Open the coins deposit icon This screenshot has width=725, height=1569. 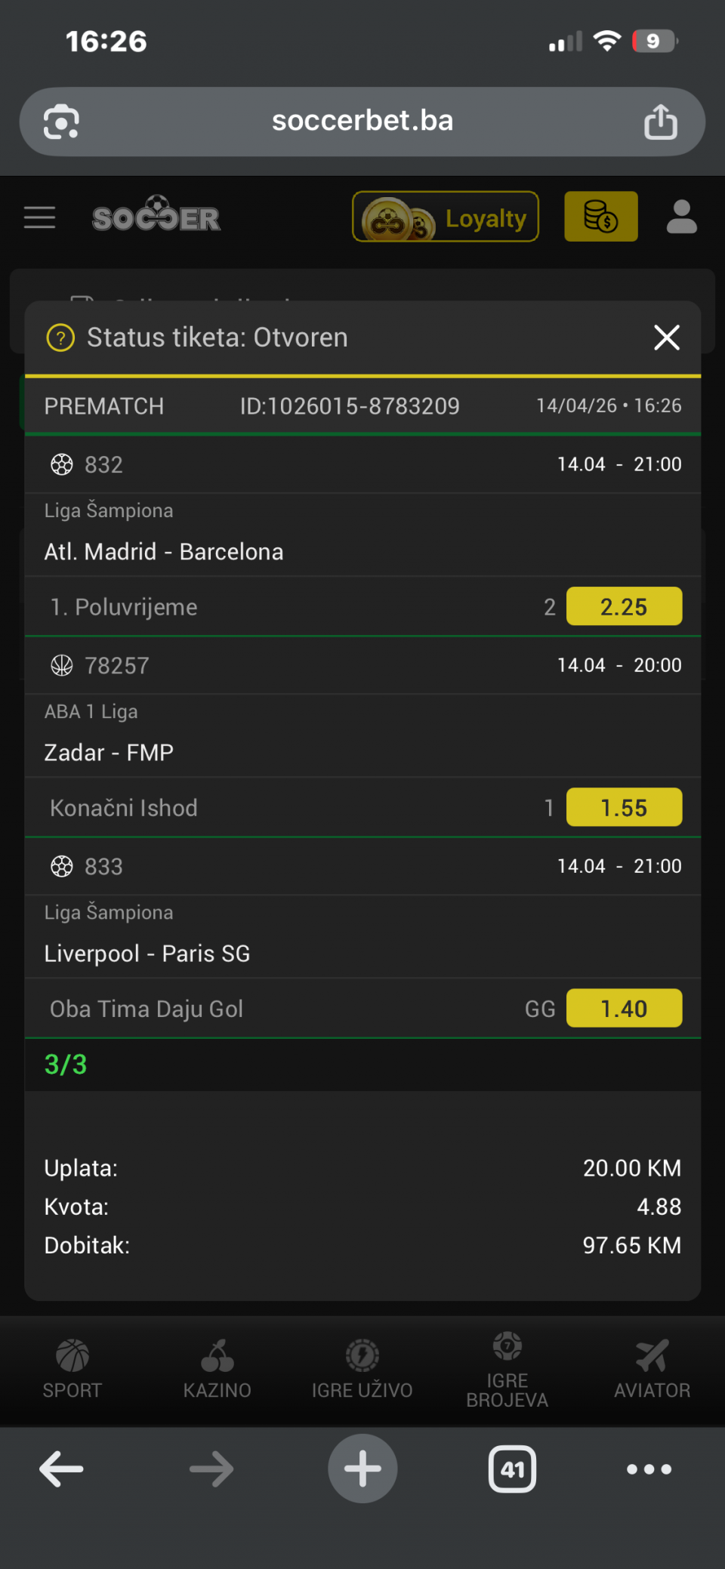tap(600, 217)
